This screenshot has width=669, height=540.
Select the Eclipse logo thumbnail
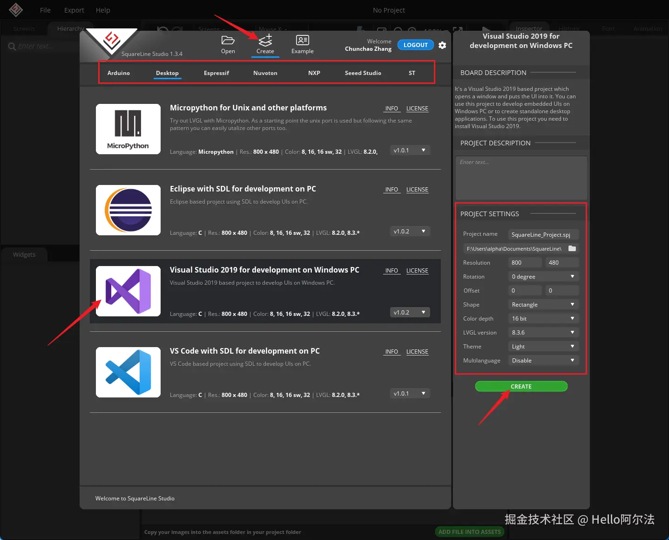(128, 210)
